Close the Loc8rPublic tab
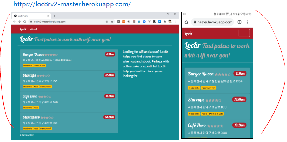The image size is (287, 142). pos(48,16)
